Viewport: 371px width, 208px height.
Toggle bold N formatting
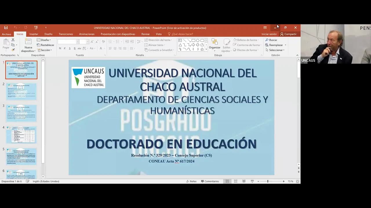coord(60,49)
